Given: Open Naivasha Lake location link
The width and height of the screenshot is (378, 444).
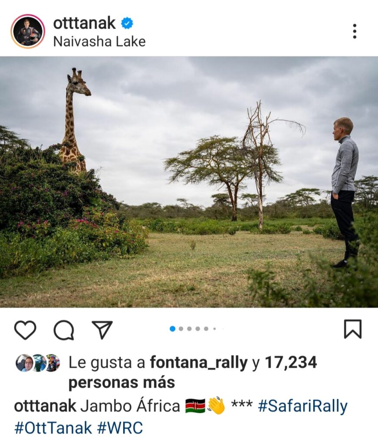Looking at the screenshot, I should tap(99, 42).
